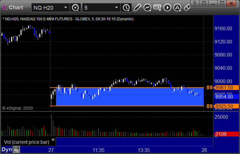Toggle the Dyn lock icon

point(16,149)
